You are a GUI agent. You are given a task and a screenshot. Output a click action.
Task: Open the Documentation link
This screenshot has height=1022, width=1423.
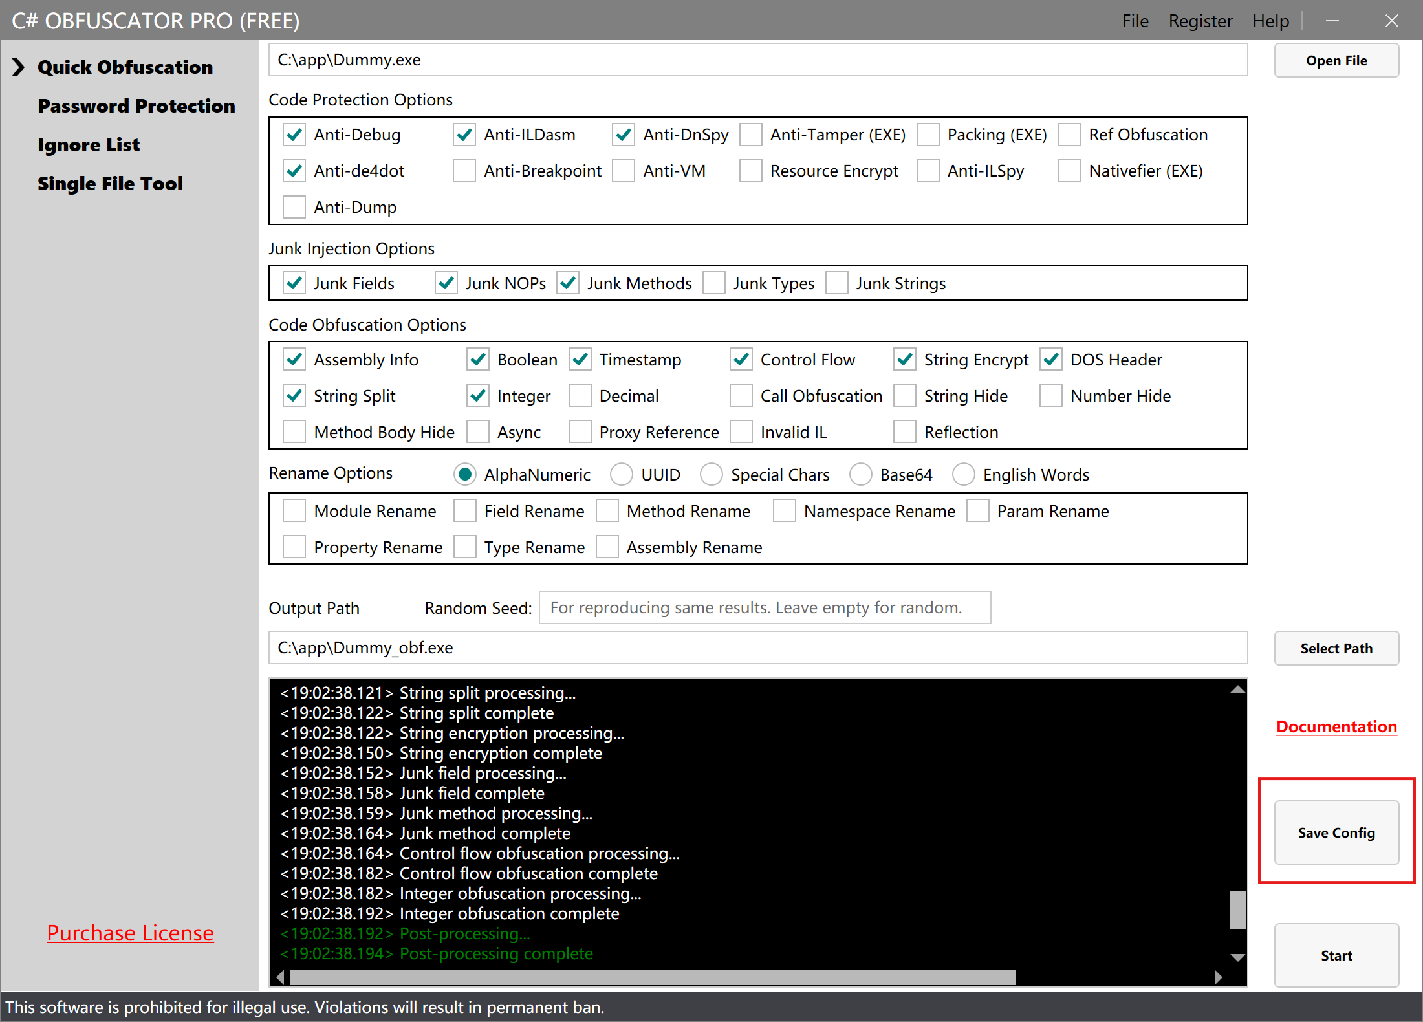point(1336,726)
